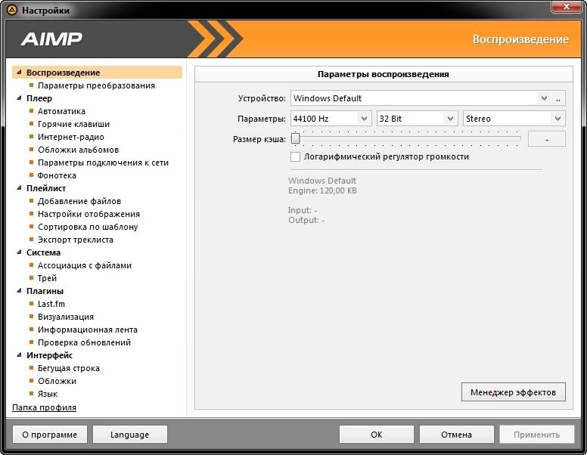The width and height of the screenshot is (587, 455).
Task: Collapse the Плейлист tree section
Action: [19, 188]
